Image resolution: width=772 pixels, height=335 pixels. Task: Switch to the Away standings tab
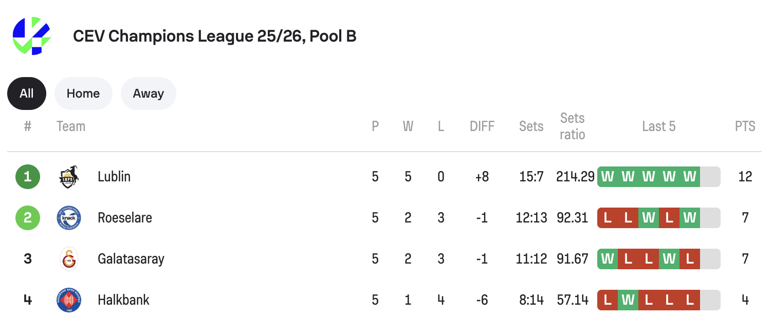point(149,94)
